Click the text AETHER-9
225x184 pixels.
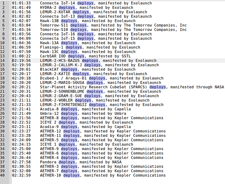pyautogui.click(x=49, y=149)
